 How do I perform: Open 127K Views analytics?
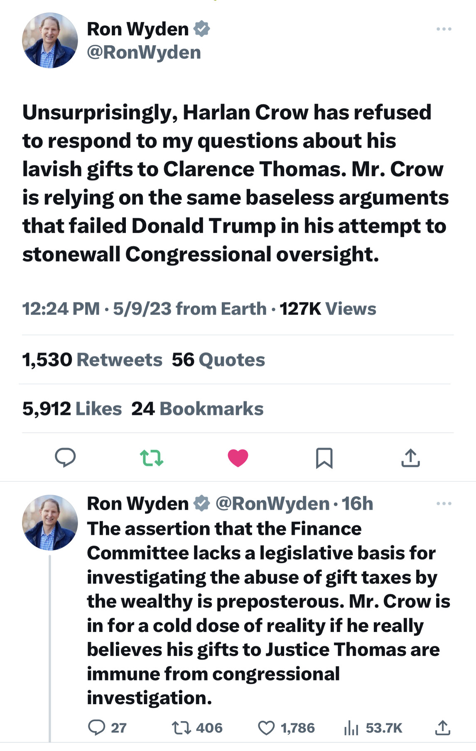point(328,309)
